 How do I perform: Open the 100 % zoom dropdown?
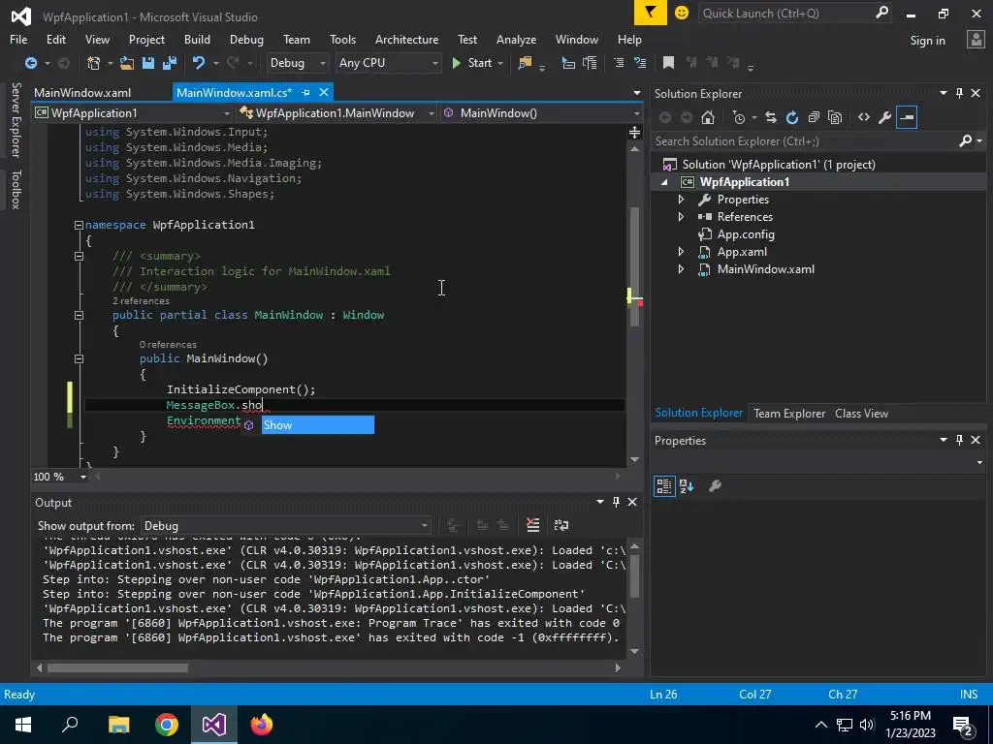pyautogui.click(x=60, y=477)
